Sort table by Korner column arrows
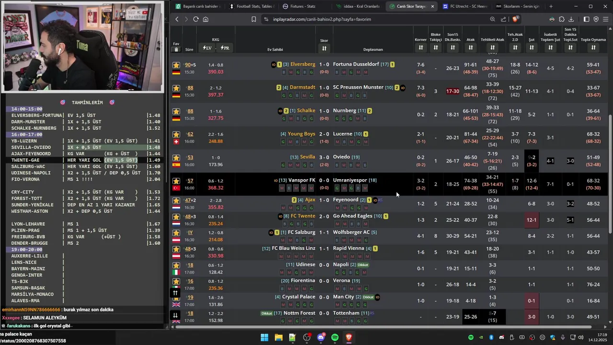613x345 pixels. tap(420, 47)
